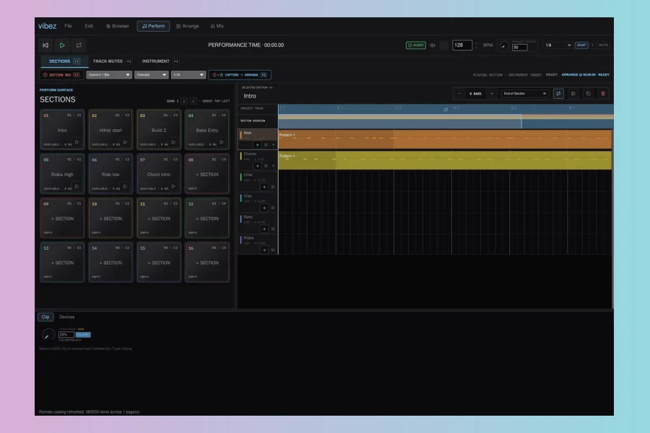Screen dimensions: 650x433
Task: Switch to the Browser view
Action: coord(117,26)
